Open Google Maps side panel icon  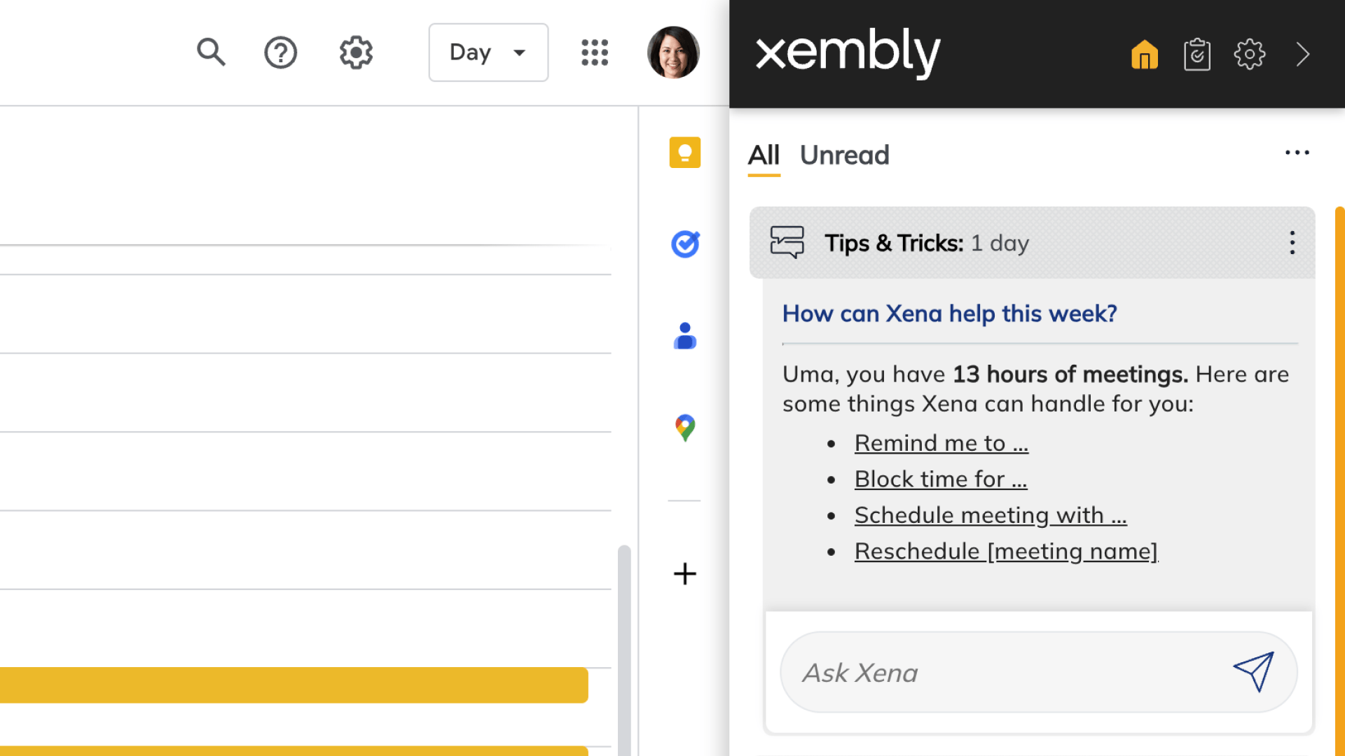pos(684,428)
